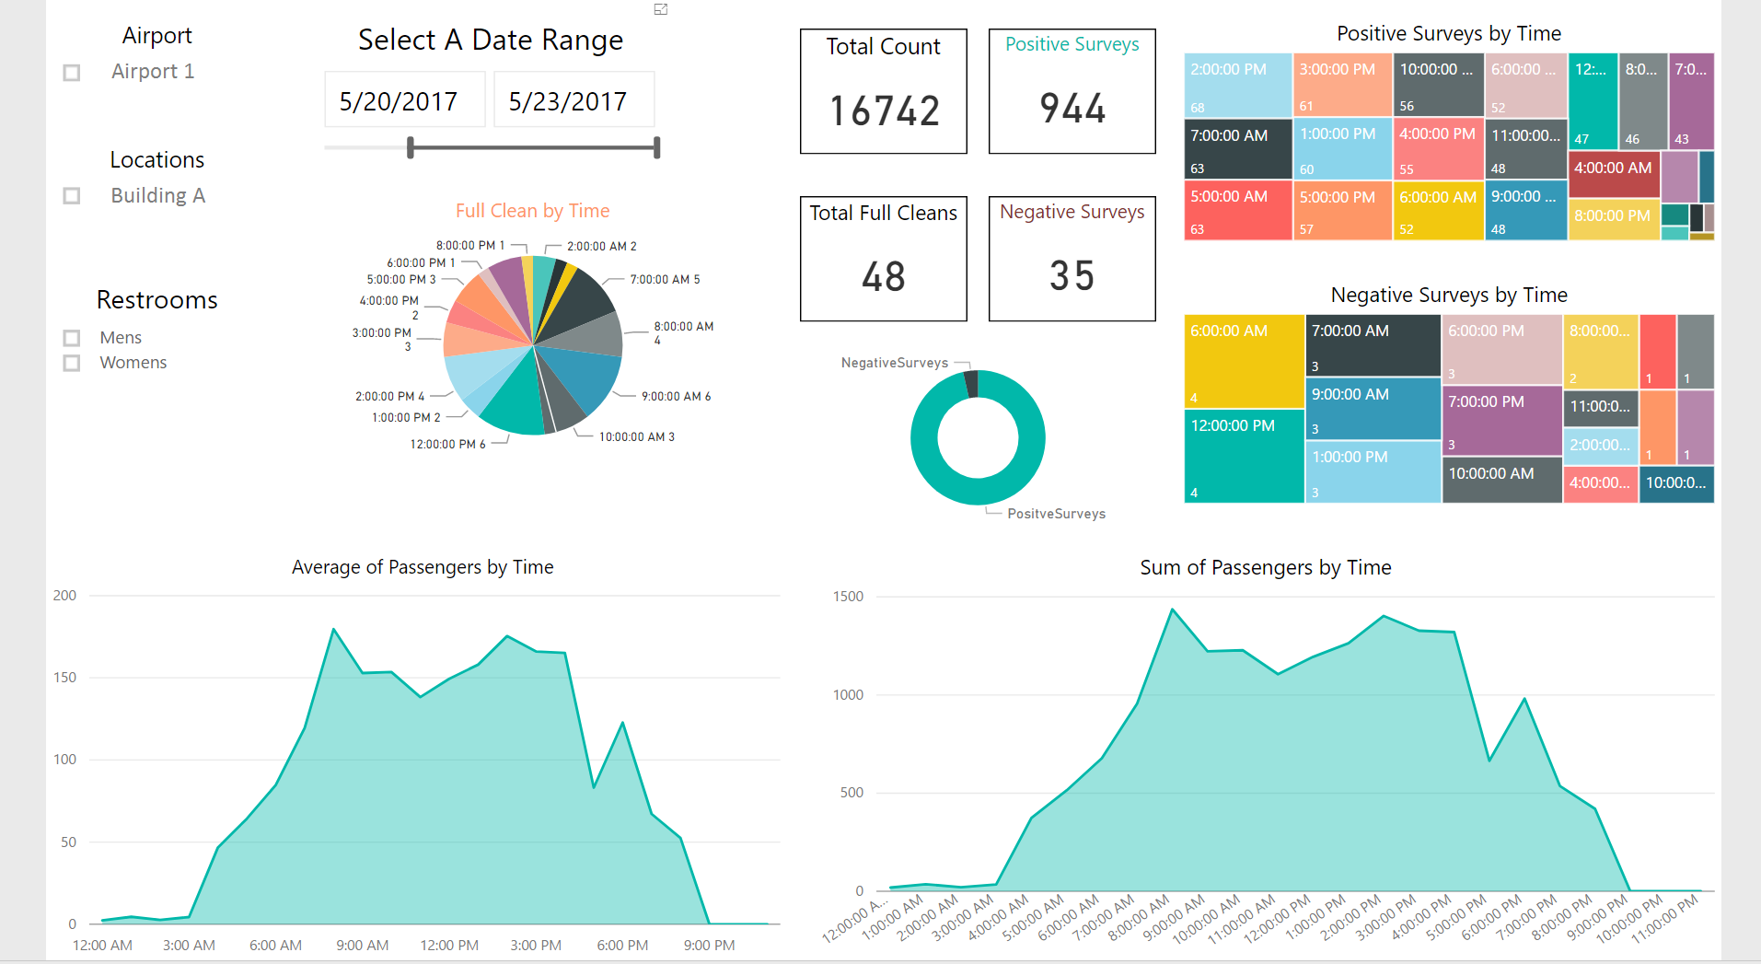Click the start date field 5/20/2017
The width and height of the screenshot is (1761, 964).
(404, 100)
